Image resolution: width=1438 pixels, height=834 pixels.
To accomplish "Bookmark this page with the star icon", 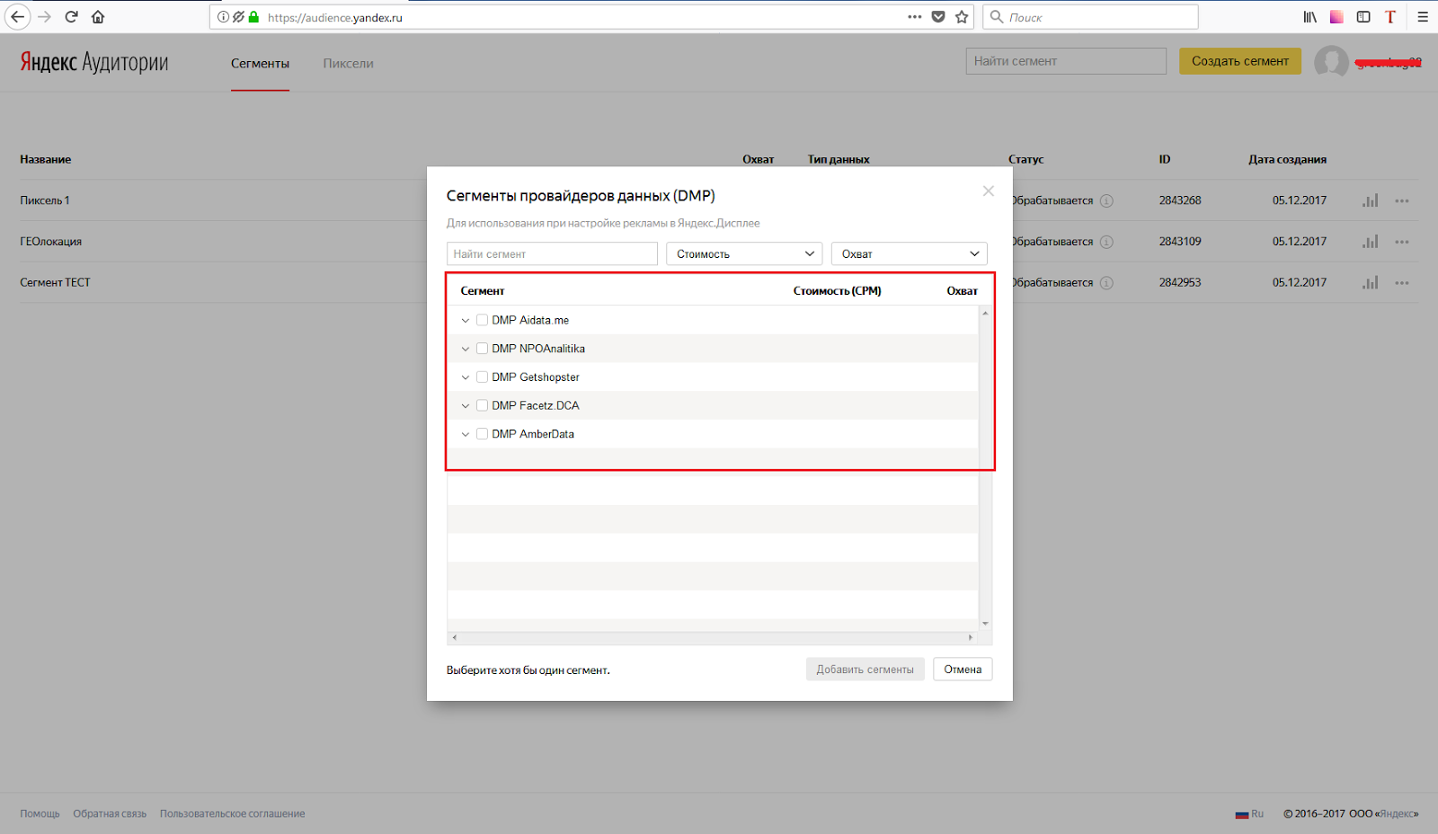I will click(962, 17).
